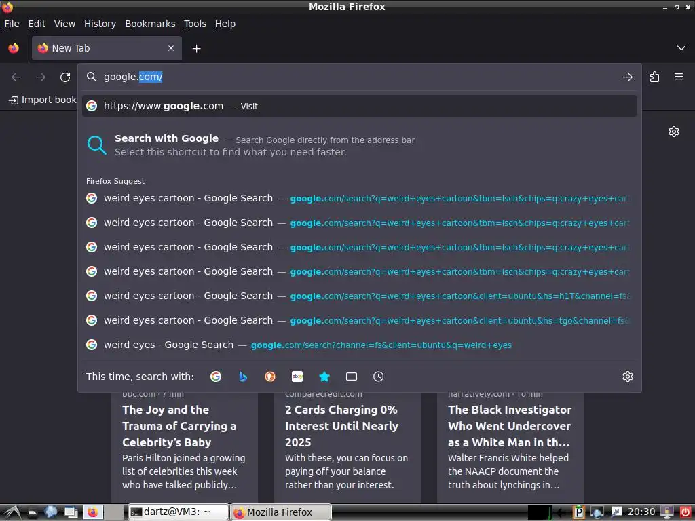The height and width of the screenshot is (521, 695).
Task: Click 'This time, search with:' text
Action: 140,377
